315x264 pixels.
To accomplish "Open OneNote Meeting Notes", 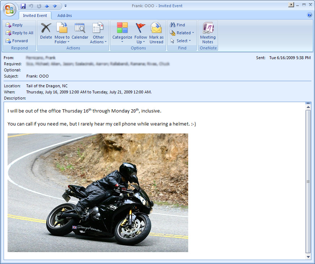I will coord(208,33).
